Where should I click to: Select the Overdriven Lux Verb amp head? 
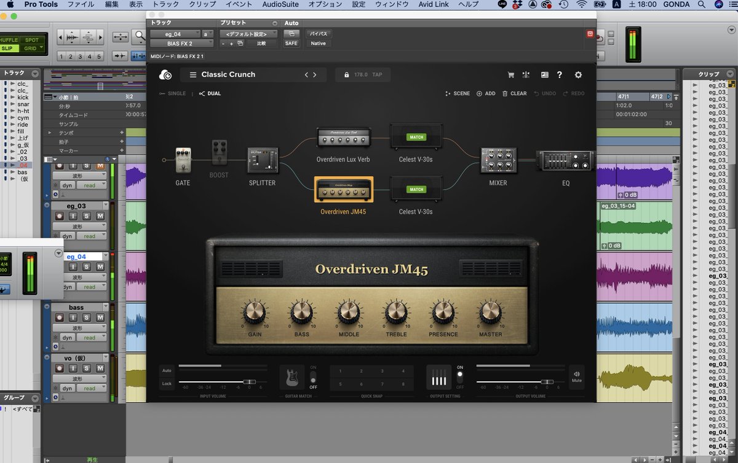[x=344, y=138]
